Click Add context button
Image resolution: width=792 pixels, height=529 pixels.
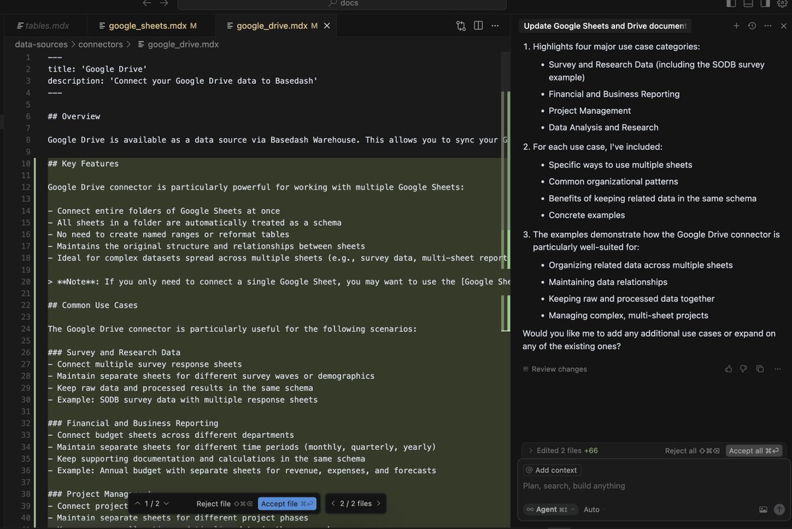pos(552,470)
